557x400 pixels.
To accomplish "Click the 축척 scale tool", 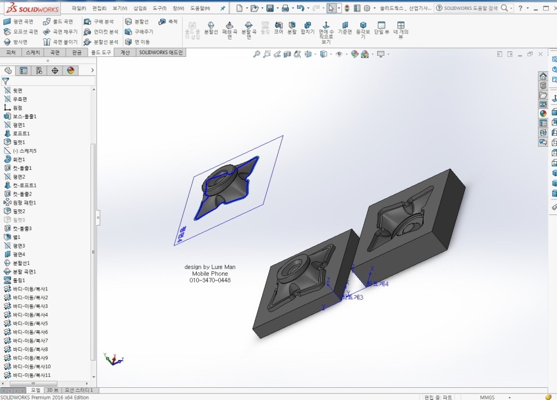I will (x=168, y=22).
